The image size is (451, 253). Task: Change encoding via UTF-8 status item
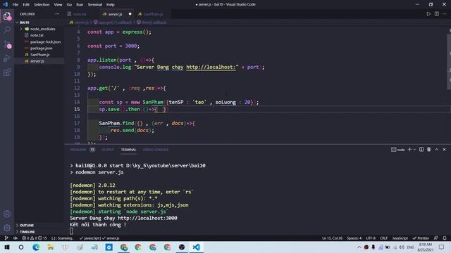[371, 238]
